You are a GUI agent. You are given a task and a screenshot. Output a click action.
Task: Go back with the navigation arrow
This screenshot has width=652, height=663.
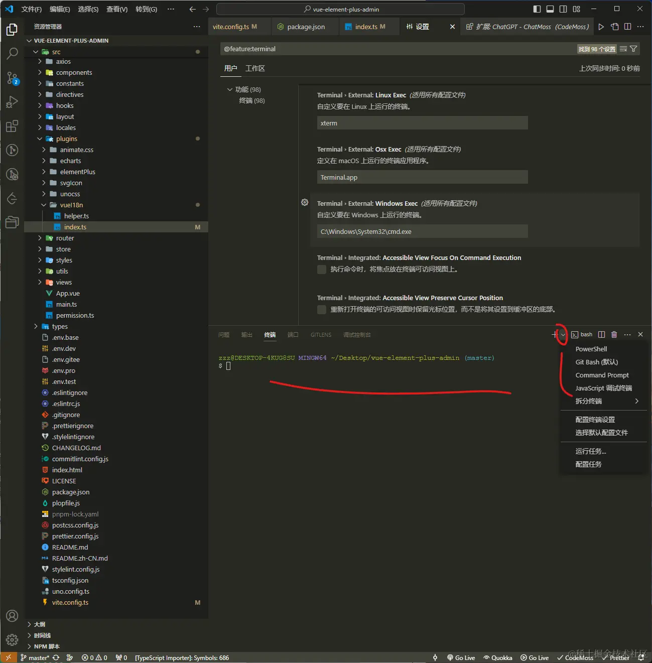(193, 9)
